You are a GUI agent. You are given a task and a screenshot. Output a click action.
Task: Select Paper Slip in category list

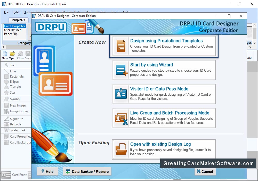(x=11, y=34)
